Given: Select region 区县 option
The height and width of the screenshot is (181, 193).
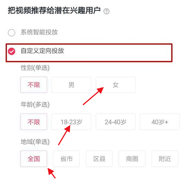Looking at the screenshot, I should (x=99, y=159).
